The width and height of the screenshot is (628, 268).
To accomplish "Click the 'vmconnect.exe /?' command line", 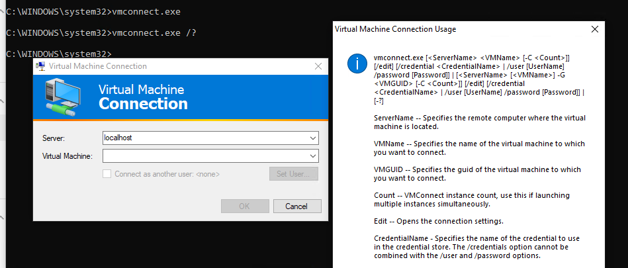I will [x=101, y=33].
